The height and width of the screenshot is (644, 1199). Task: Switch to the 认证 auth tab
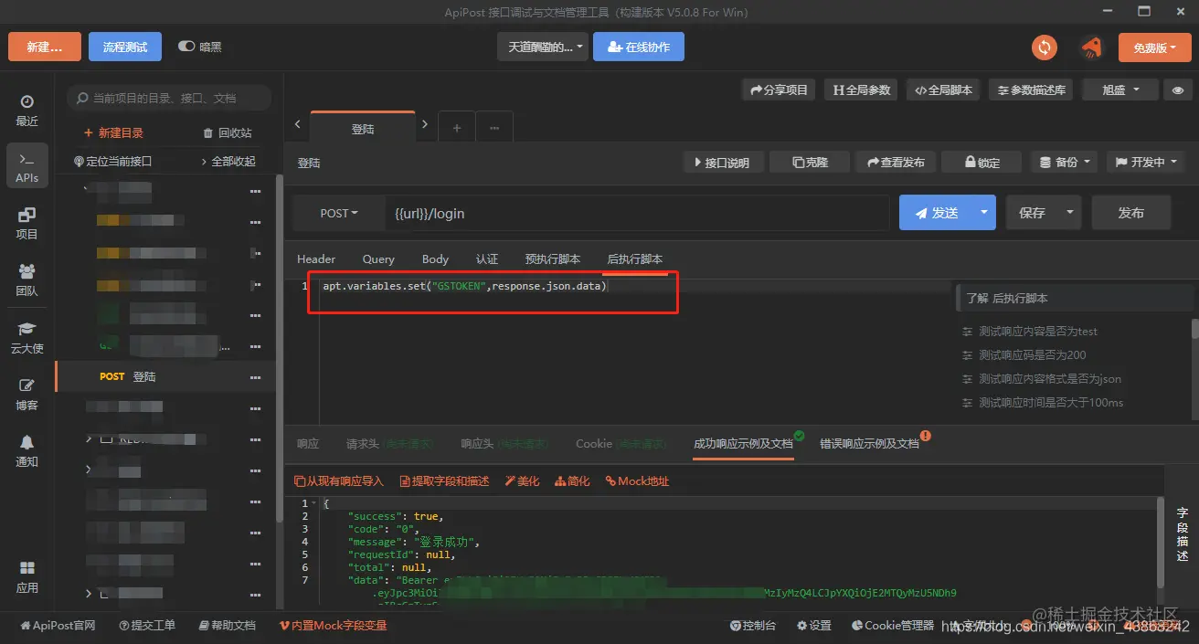[487, 259]
